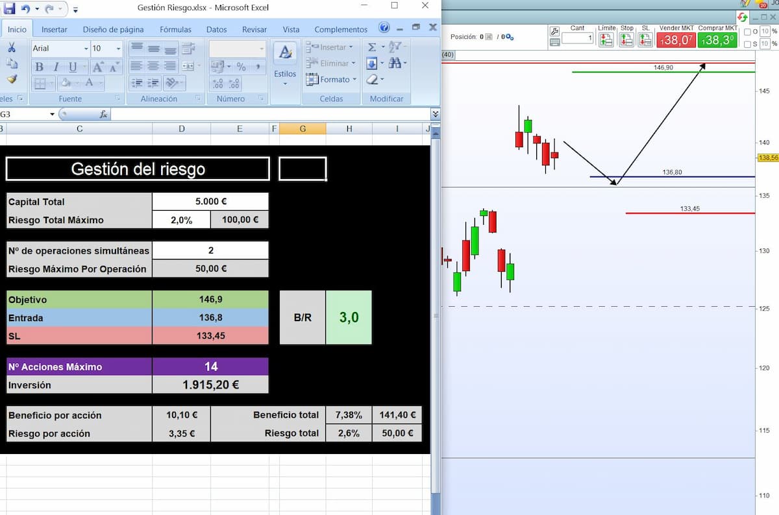779x515 pixels.
Task: Open the Diseño de página tab
Action: [x=113, y=29]
